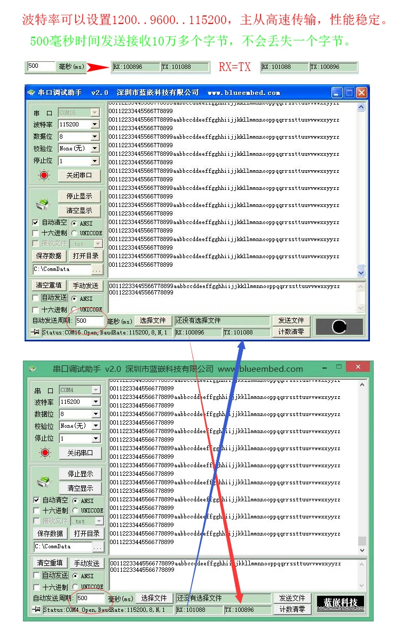Open 串口 COM4 dropdown in lower window
This screenshot has height=631, width=395.
[96, 390]
